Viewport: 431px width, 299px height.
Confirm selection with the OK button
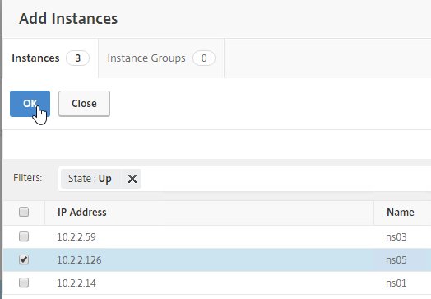click(x=30, y=104)
